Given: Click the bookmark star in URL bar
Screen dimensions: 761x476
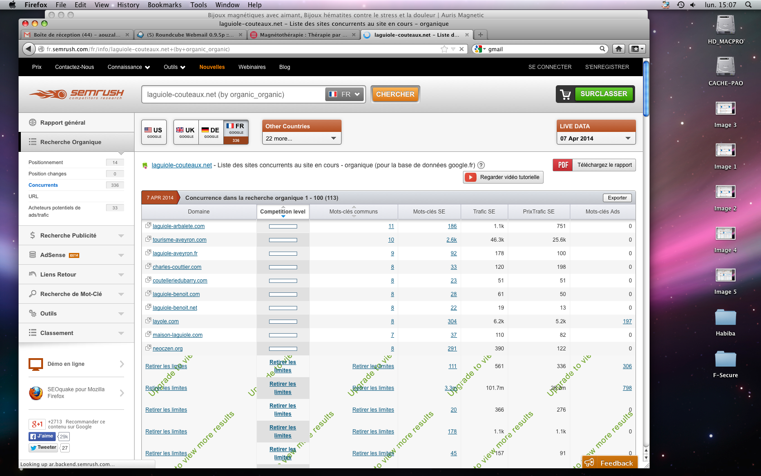Looking at the screenshot, I should pyautogui.click(x=444, y=49).
